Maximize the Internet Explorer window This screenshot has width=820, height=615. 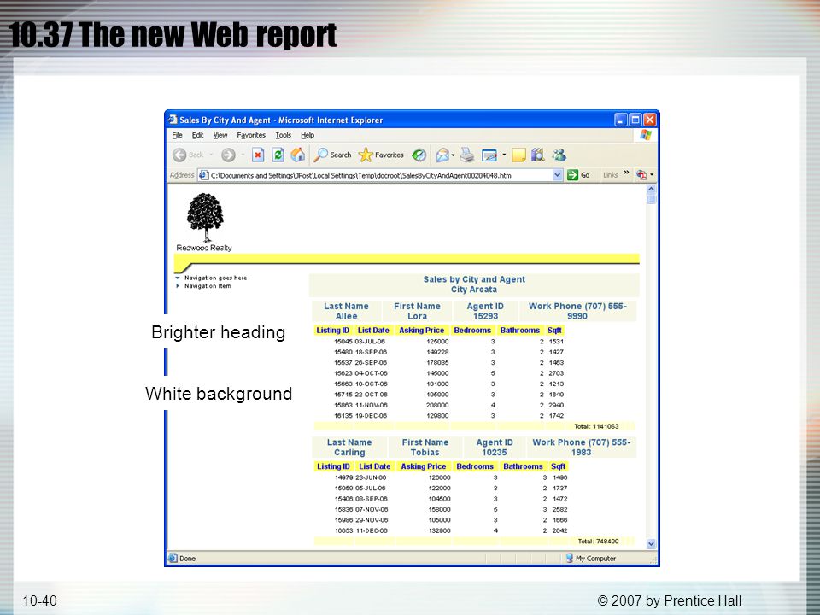[635, 120]
